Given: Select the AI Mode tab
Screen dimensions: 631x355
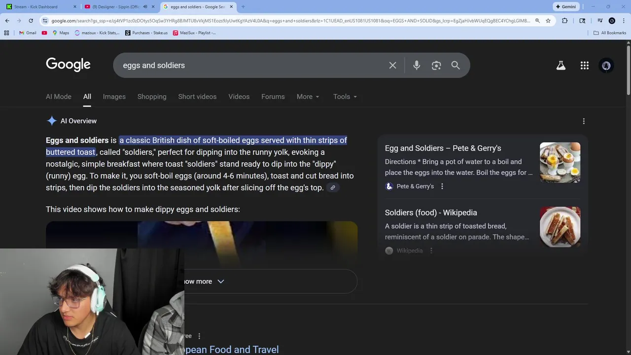Looking at the screenshot, I should point(59,97).
